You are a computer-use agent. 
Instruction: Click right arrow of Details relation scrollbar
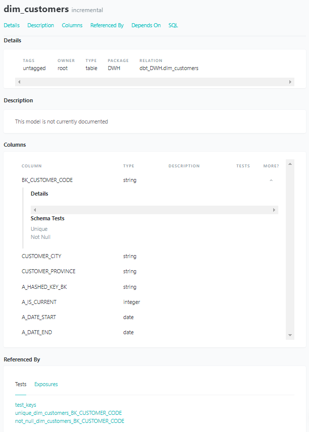[x=290, y=82]
